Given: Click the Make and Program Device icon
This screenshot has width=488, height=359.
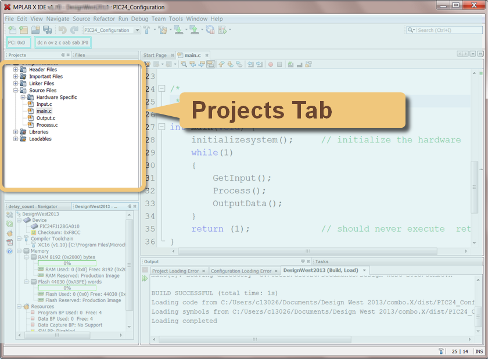Looking at the screenshot, I should coord(178,30).
